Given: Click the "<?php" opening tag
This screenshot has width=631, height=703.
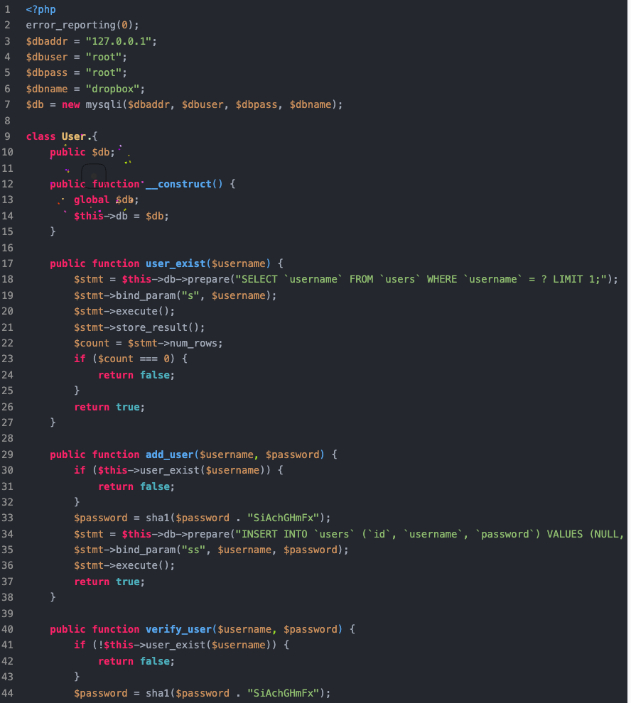Looking at the screenshot, I should (x=41, y=9).
